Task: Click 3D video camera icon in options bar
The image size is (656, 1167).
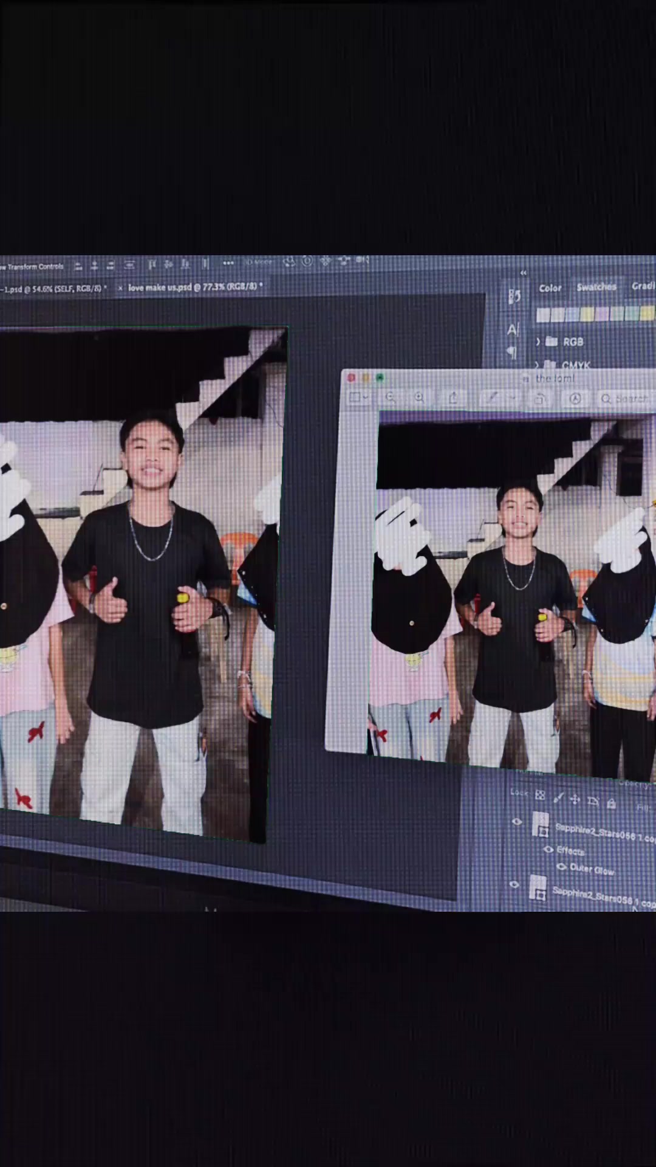Action: click(x=363, y=260)
